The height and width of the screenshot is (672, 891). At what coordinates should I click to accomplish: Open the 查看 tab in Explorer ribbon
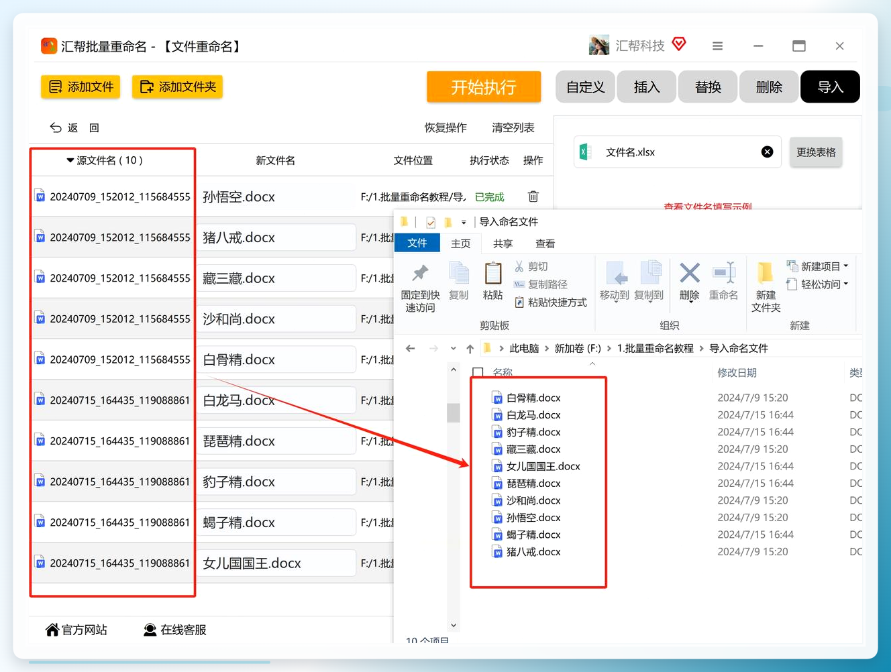[x=545, y=243]
